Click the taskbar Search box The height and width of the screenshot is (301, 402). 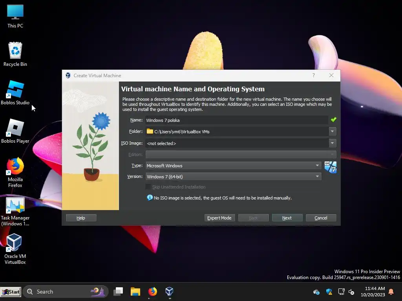[66, 292]
